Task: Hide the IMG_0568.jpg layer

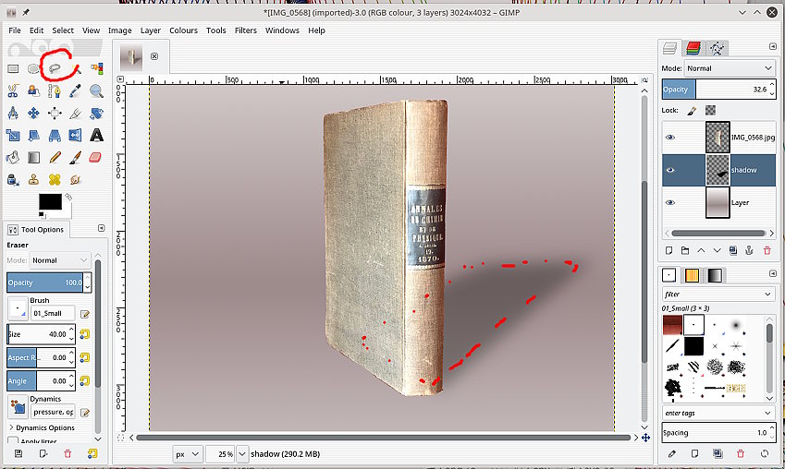Action: (x=669, y=137)
